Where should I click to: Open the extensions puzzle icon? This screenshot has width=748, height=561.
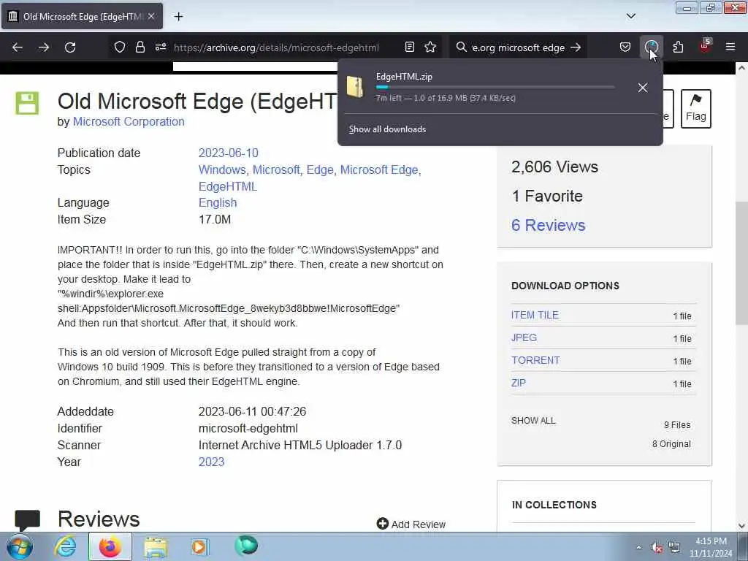(678, 47)
